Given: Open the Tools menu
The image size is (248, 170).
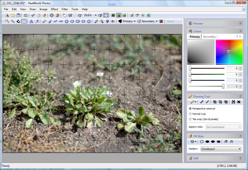Looking at the screenshot, I should 75,9.
